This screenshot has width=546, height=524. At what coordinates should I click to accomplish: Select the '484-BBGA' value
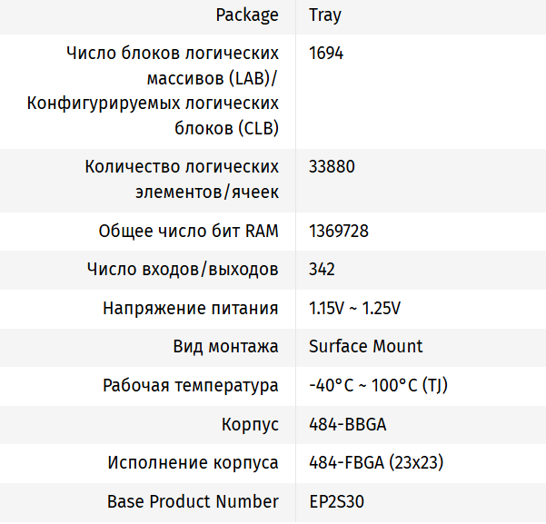[x=348, y=424]
